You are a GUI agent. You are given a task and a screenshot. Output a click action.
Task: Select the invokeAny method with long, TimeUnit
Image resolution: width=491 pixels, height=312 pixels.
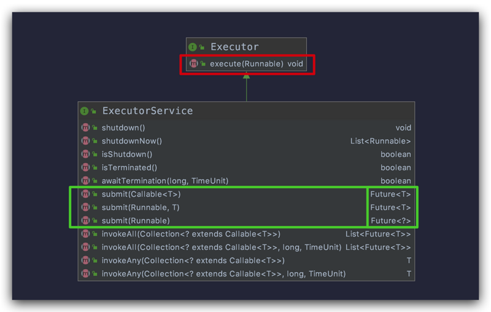[223, 274]
